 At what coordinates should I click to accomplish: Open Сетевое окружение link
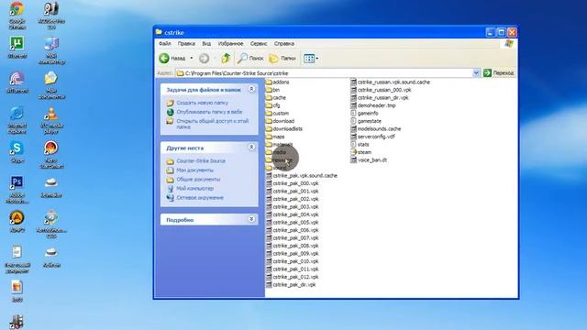pos(200,198)
